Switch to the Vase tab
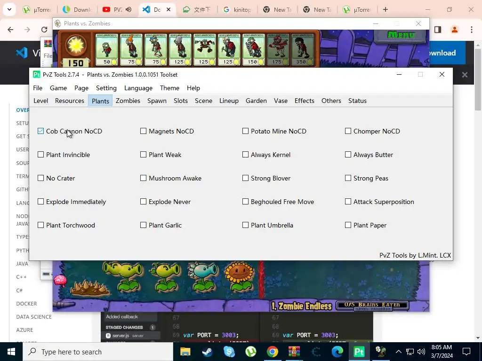This screenshot has width=482, height=361. click(x=281, y=101)
